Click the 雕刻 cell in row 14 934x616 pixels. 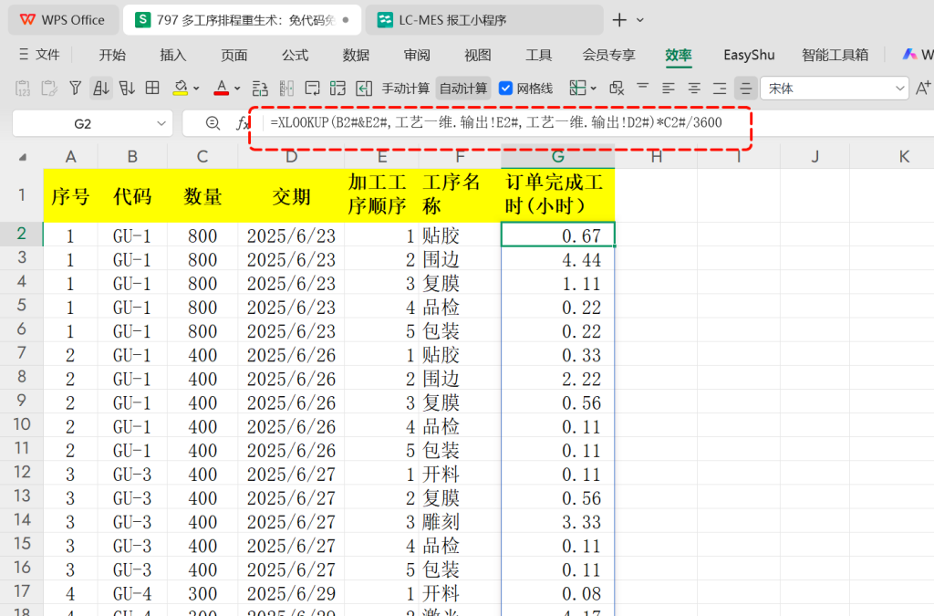coord(460,521)
